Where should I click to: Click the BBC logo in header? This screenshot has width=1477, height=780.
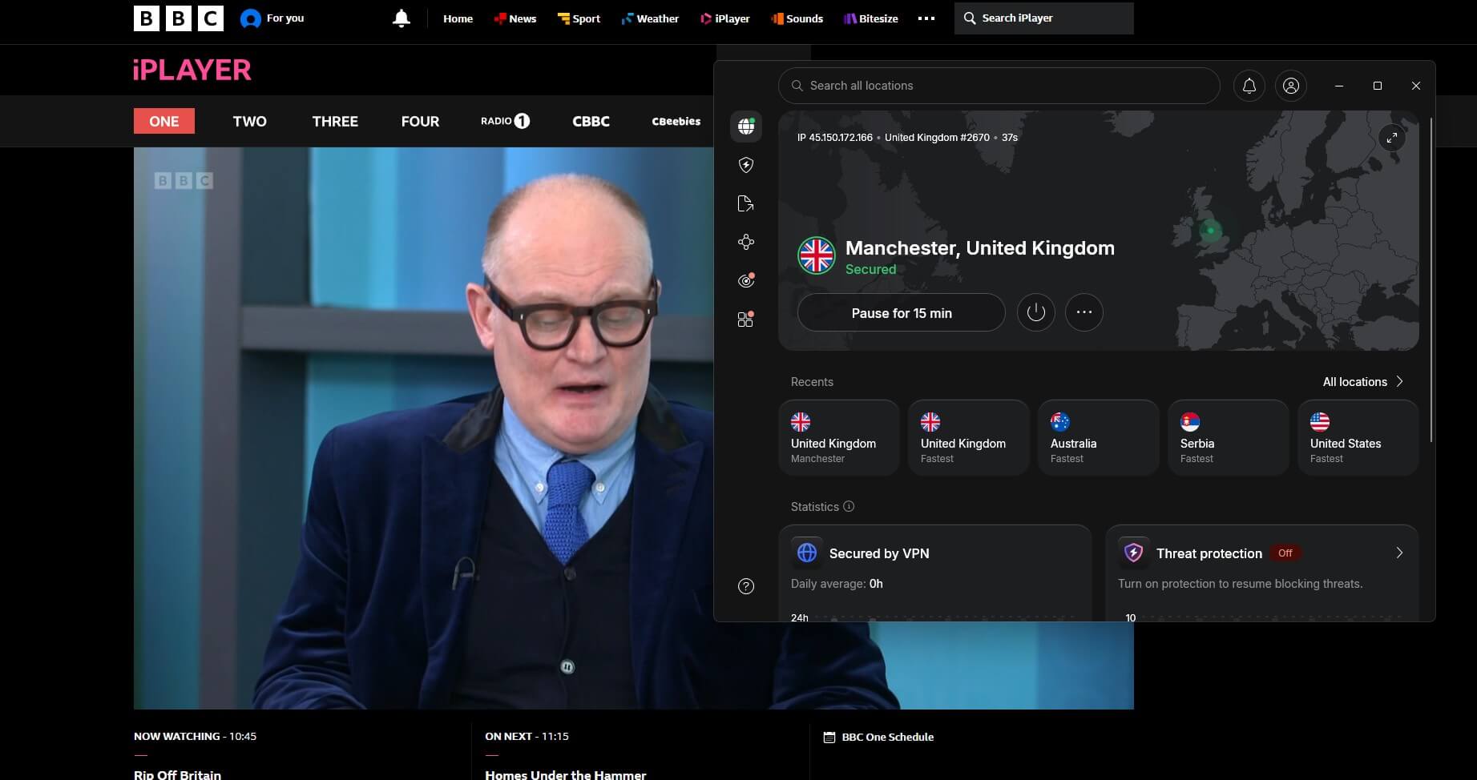(179, 18)
